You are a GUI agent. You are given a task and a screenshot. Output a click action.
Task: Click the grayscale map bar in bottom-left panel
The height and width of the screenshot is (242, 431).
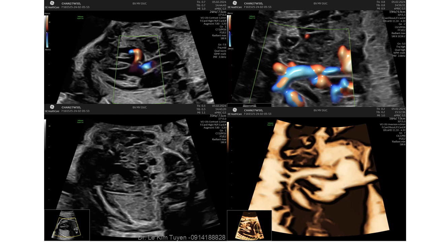(45, 134)
